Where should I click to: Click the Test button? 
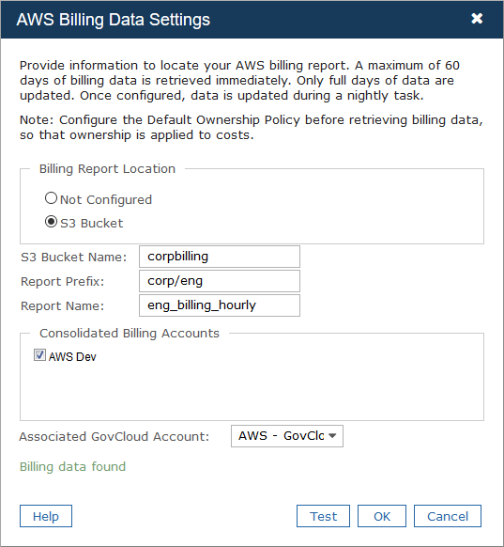tap(323, 516)
